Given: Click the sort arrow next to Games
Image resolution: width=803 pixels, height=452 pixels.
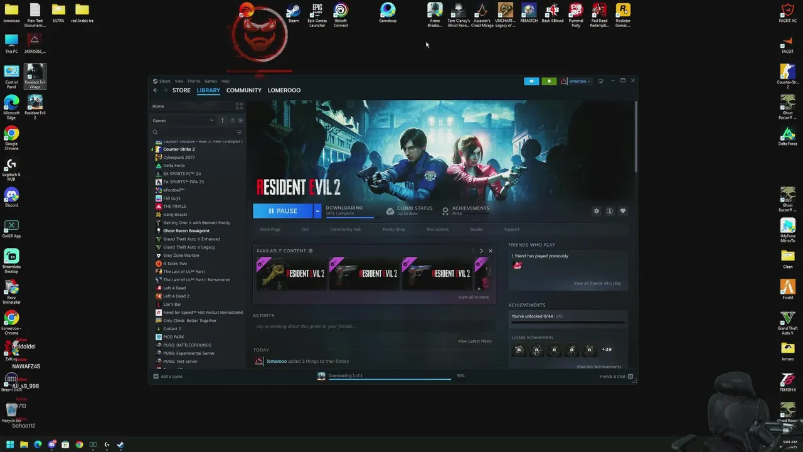Looking at the screenshot, I should point(222,121).
